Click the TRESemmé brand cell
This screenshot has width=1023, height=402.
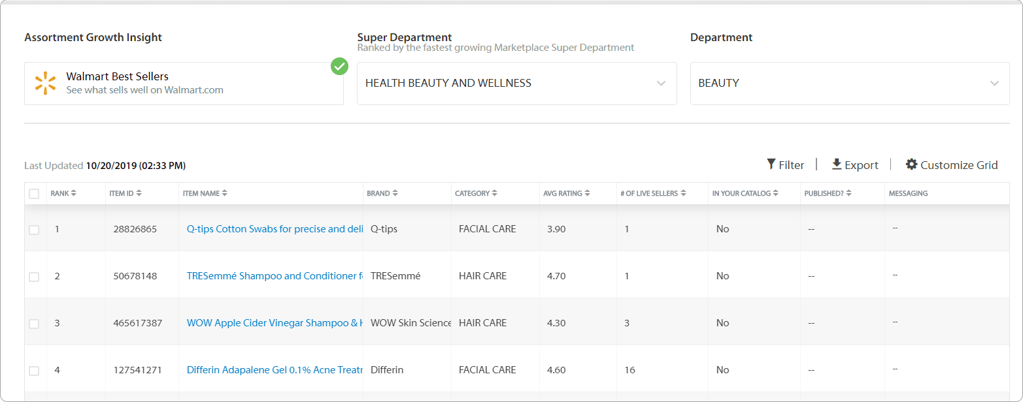pos(395,276)
